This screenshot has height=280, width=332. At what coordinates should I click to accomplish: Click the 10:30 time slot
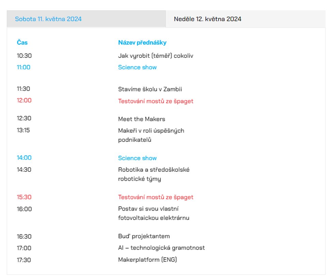coord(24,55)
